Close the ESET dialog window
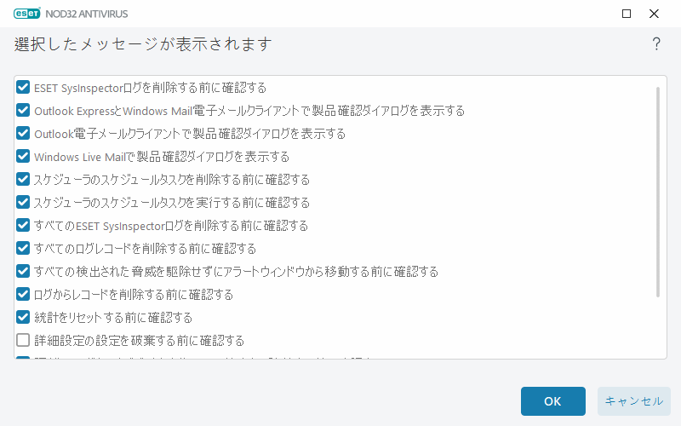681x426 pixels. 654,14
